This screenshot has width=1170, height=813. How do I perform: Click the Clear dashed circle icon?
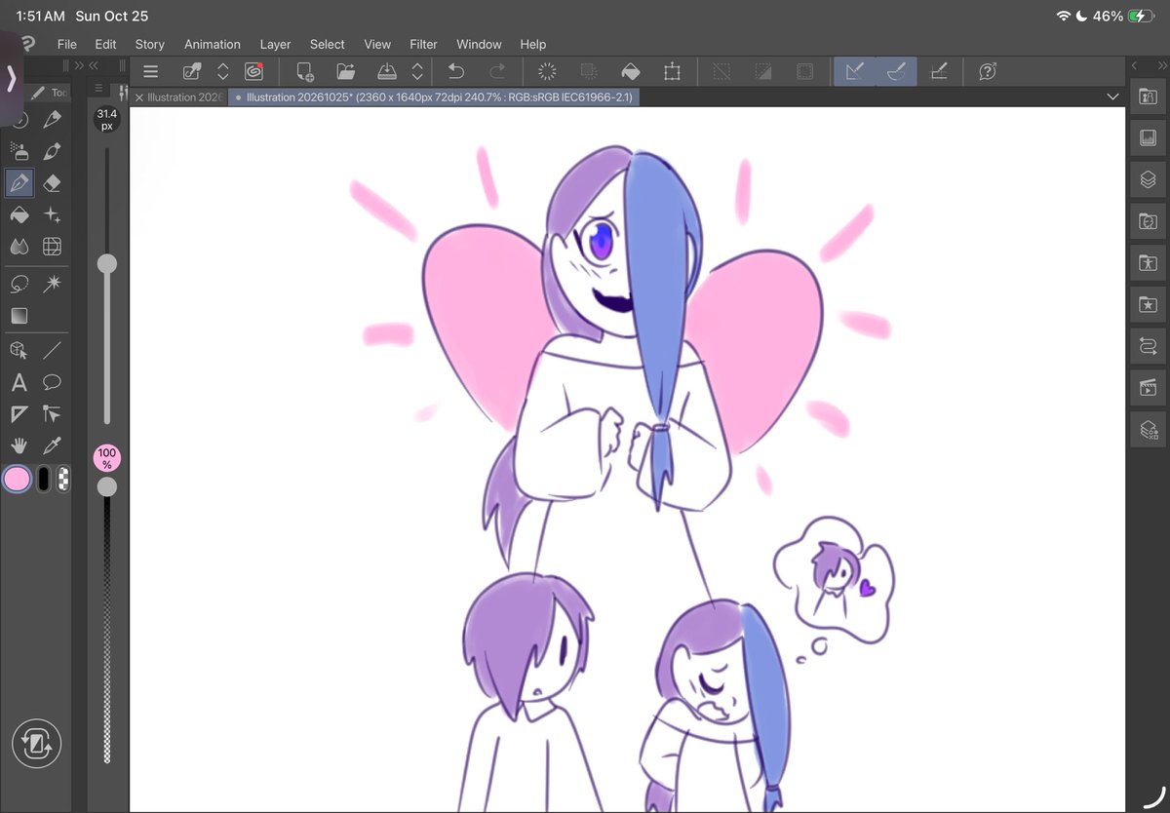point(547,71)
